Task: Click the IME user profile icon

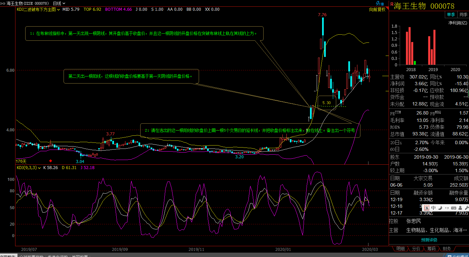Action: [460, 208]
